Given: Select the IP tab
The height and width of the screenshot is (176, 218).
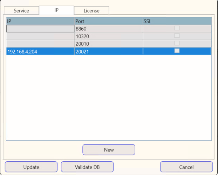Looking at the screenshot, I should 56,10.
